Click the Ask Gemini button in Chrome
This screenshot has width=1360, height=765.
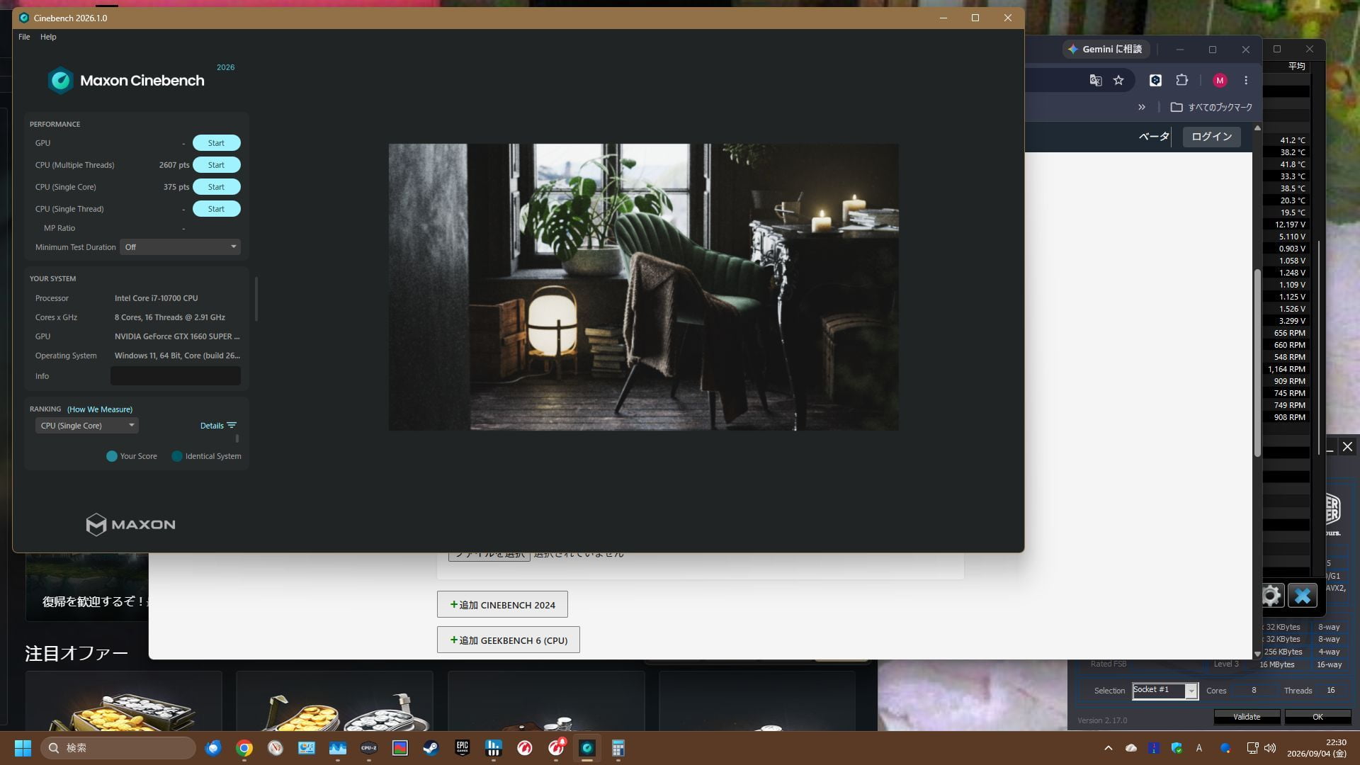click(1105, 49)
